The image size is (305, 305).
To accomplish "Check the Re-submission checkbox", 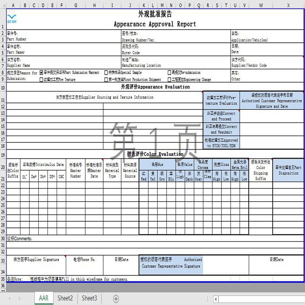I will 169,73.
